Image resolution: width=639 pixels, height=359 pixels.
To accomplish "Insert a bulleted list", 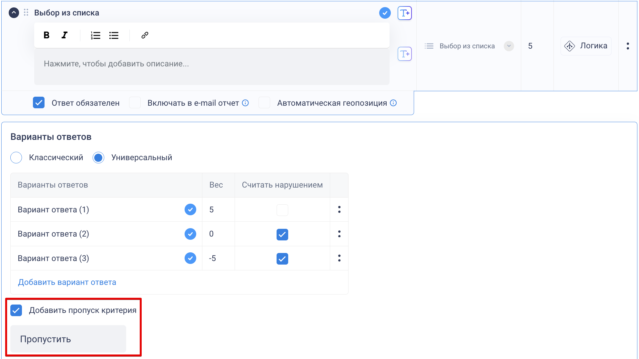I will [x=114, y=35].
